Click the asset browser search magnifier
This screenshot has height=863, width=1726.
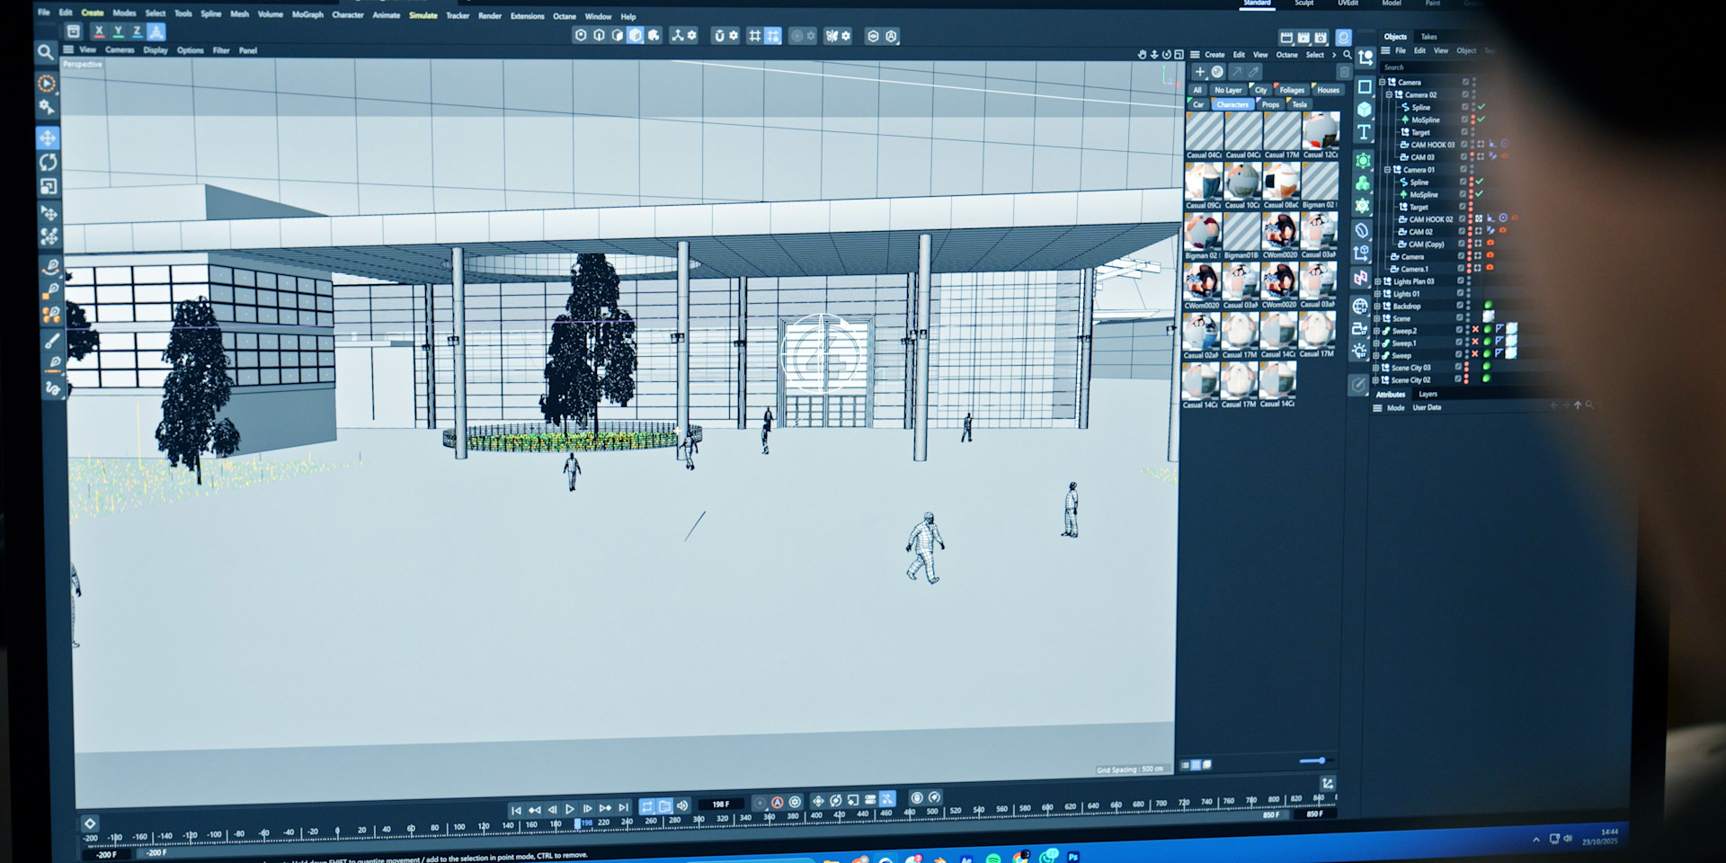[x=1347, y=55]
